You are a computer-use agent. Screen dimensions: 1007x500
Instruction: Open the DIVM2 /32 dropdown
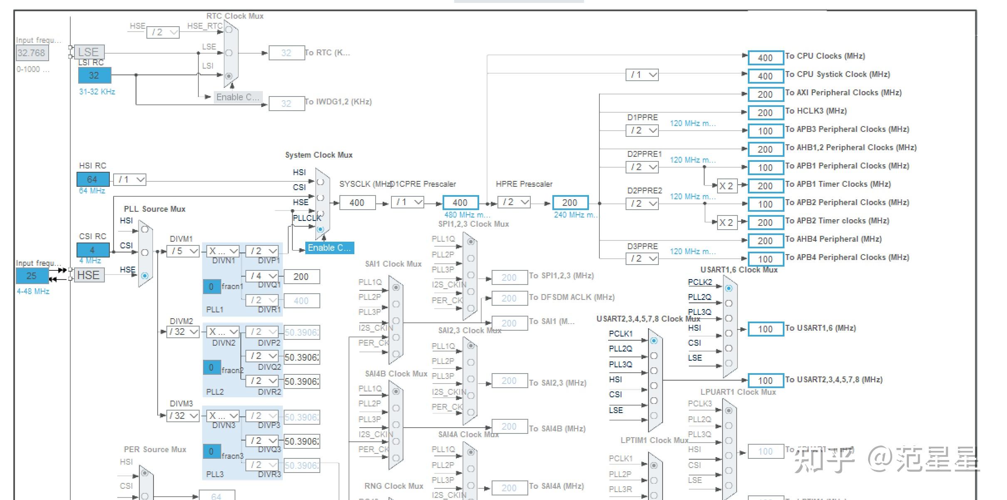(x=183, y=332)
